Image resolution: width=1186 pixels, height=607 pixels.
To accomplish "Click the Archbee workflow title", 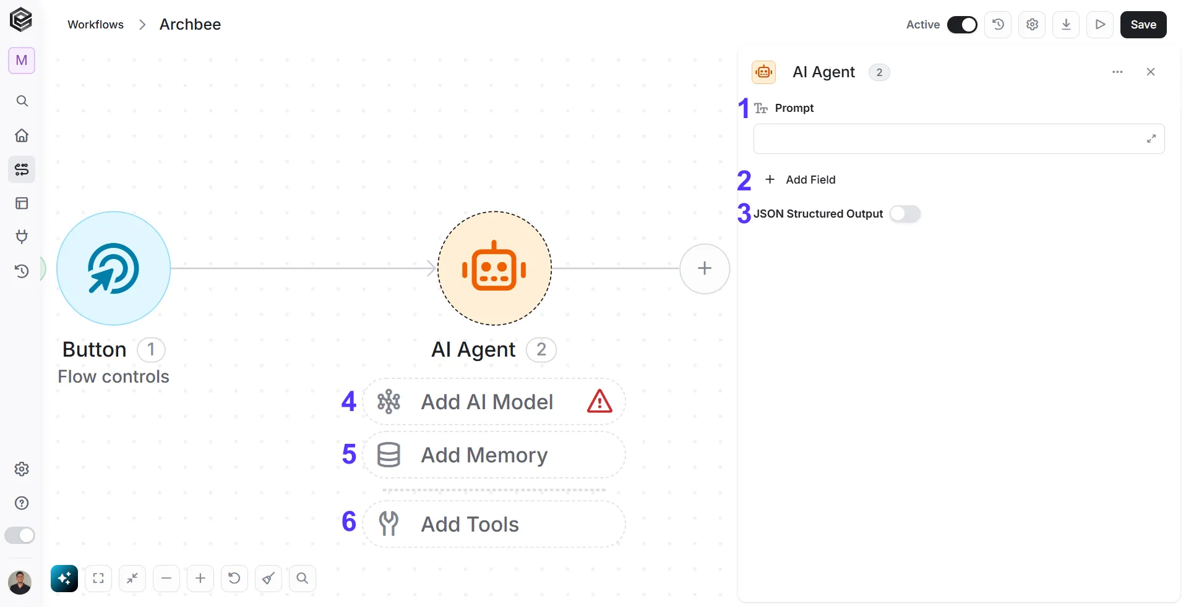I will pos(190,24).
